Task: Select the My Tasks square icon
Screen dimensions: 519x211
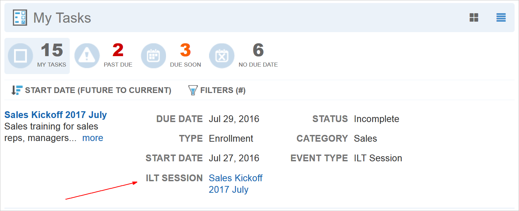Action: (x=20, y=56)
